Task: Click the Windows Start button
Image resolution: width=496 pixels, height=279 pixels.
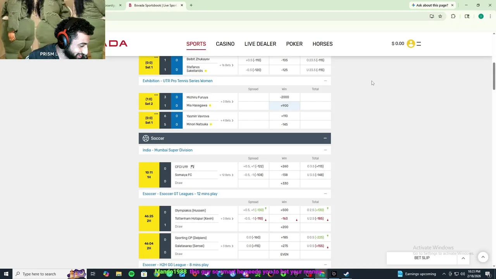Action: 6,274
